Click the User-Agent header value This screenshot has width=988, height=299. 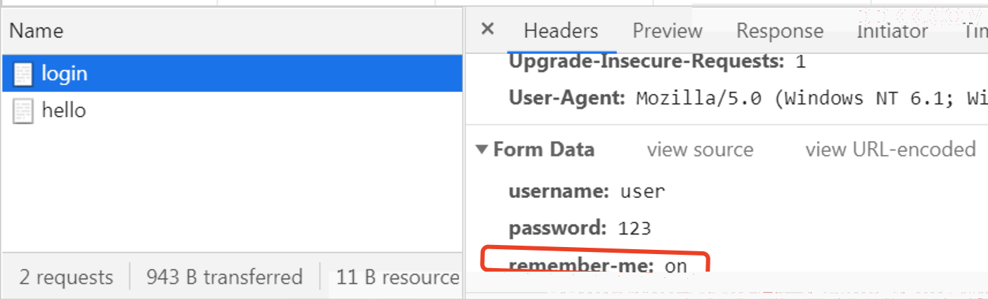coord(808,98)
